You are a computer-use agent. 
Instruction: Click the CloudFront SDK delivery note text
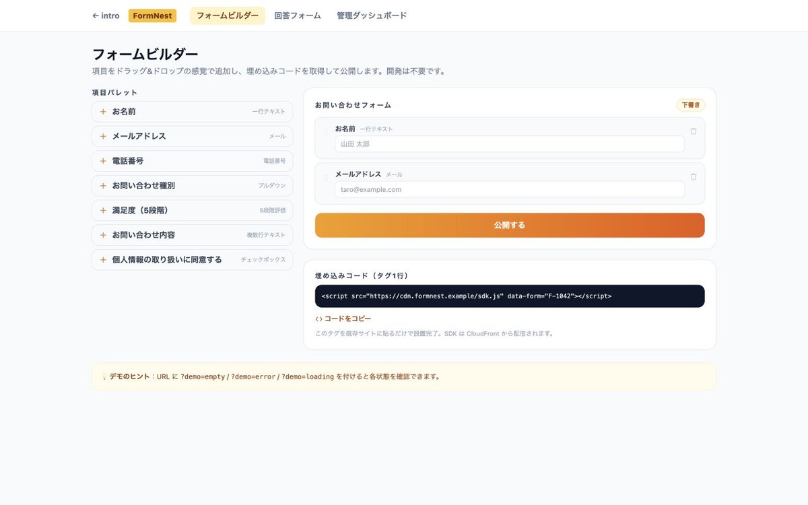434,333
